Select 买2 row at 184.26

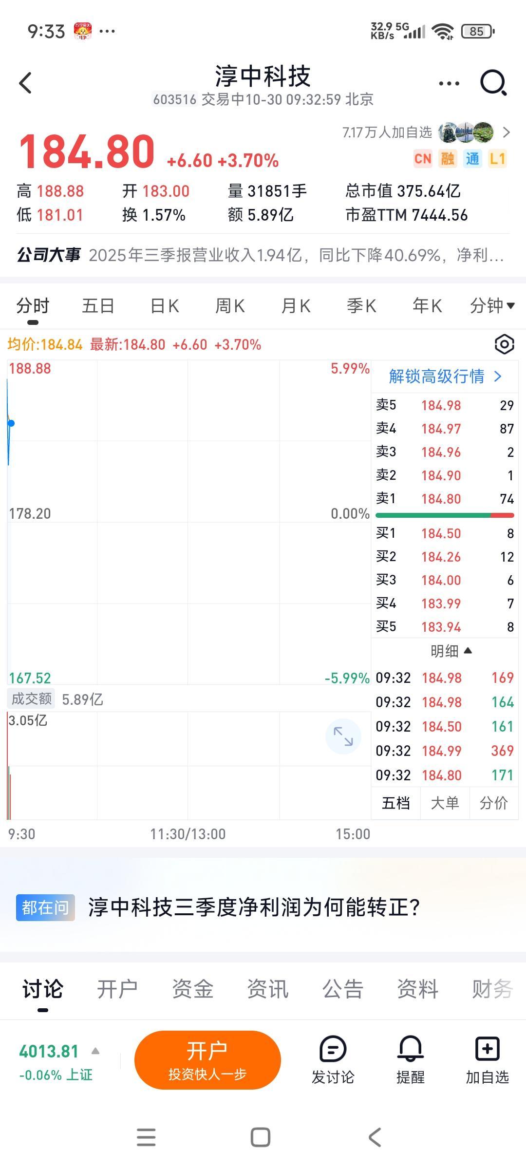tap(445, 557)
